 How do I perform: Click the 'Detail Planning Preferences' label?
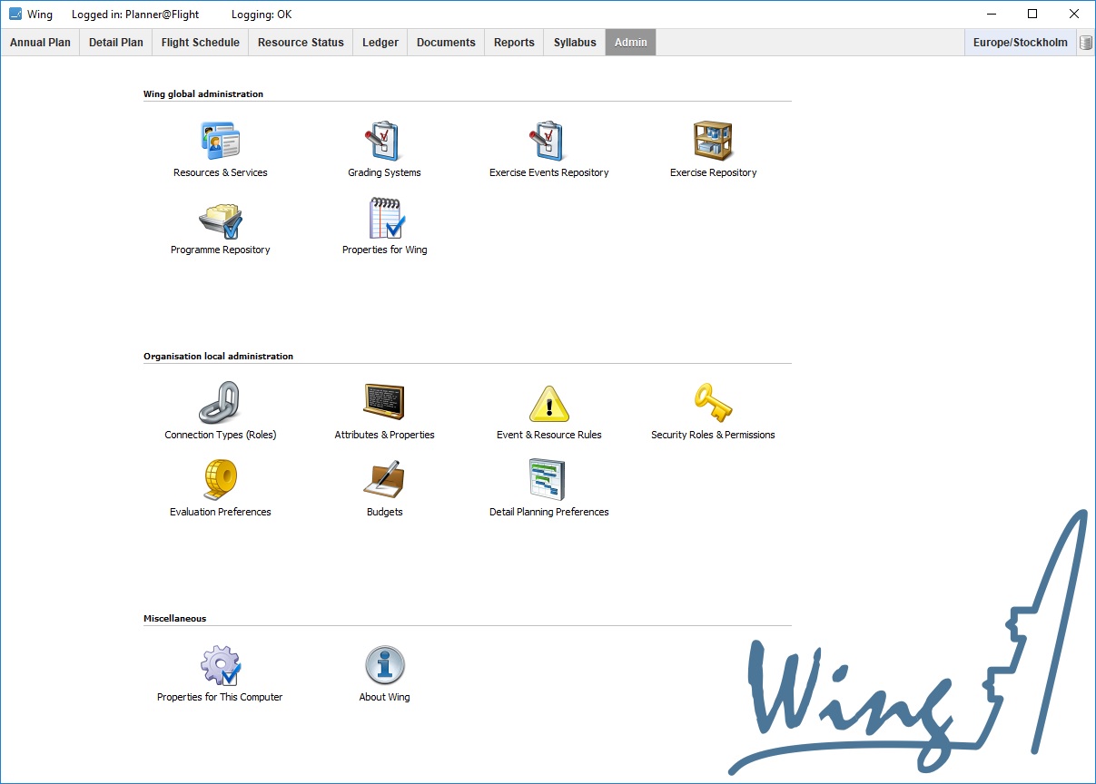[549, 512]
